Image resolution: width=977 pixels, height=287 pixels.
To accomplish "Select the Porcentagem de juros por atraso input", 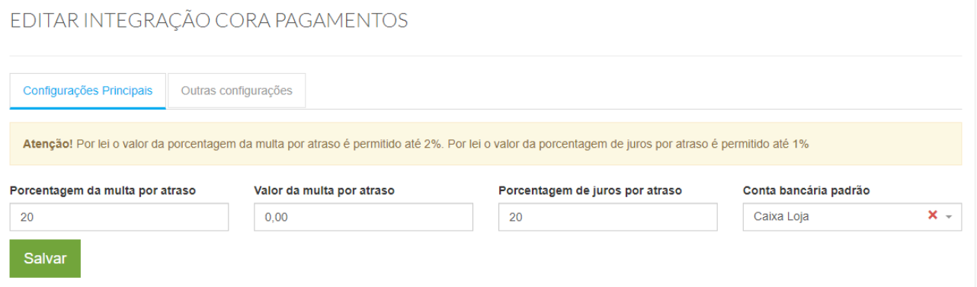I will click(x=607, y=217).
